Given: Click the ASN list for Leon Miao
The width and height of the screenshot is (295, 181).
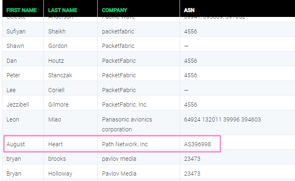Looking at the screenshot, I should tap(222, 119).
